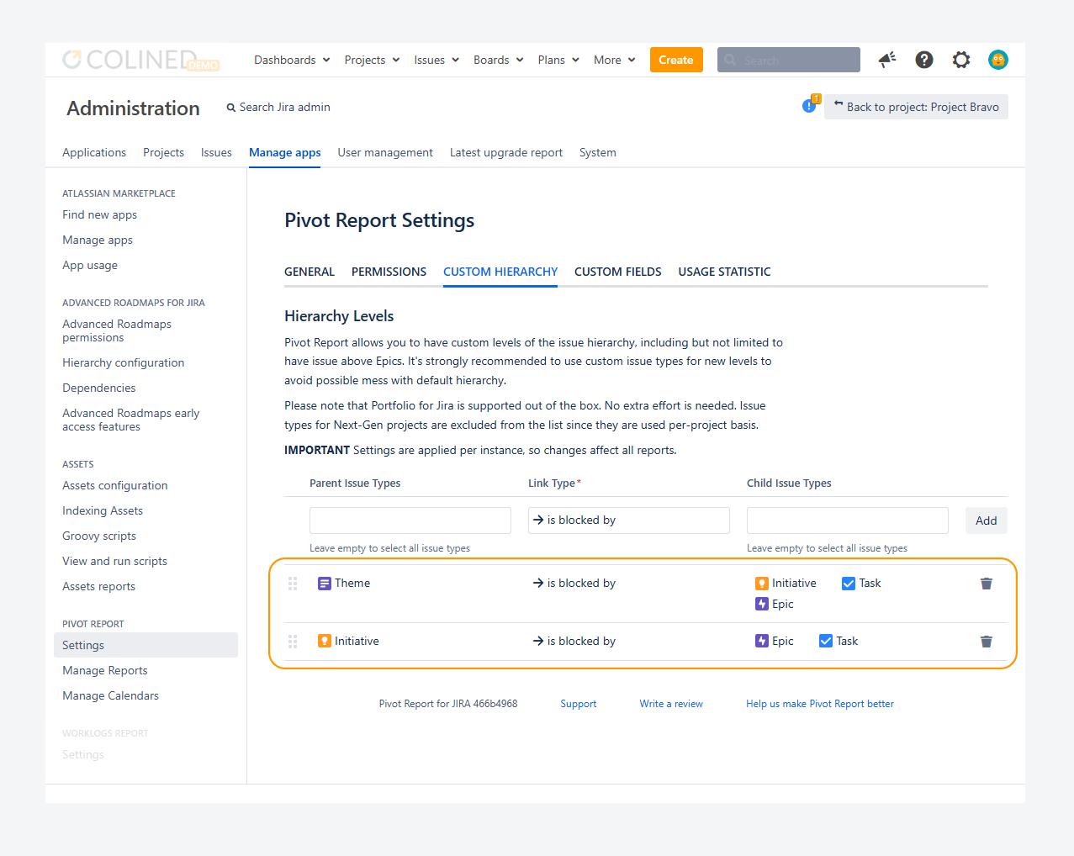This screenshot has width=1074, height=856.
Task: Switch to the Manage apps tab
Action: coord(285,152)
